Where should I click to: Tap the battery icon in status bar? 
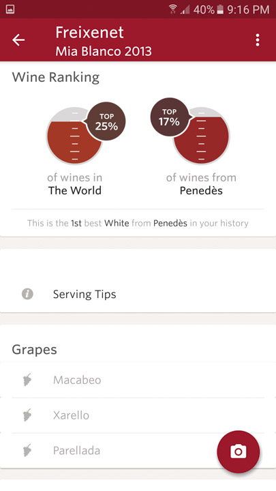coord(220,10)
